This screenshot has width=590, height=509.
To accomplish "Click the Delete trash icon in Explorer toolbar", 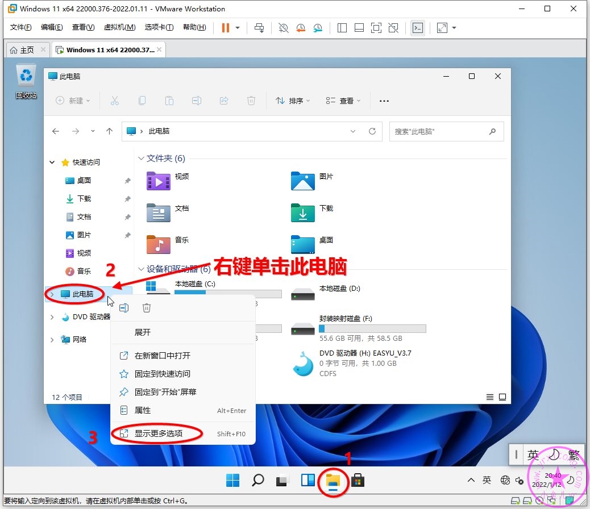I will (x=251, y=101).
